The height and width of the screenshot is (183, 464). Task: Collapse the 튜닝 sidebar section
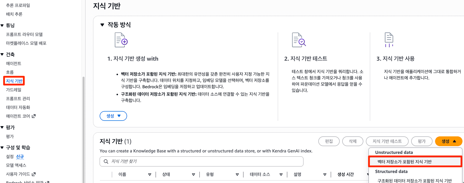click(2, 25)
